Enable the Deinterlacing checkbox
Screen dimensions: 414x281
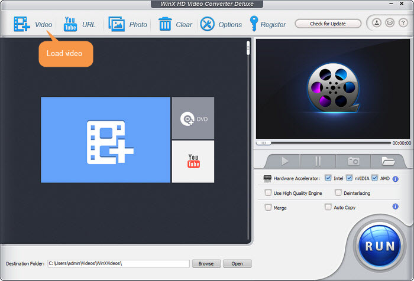click(x=338, y=192)
